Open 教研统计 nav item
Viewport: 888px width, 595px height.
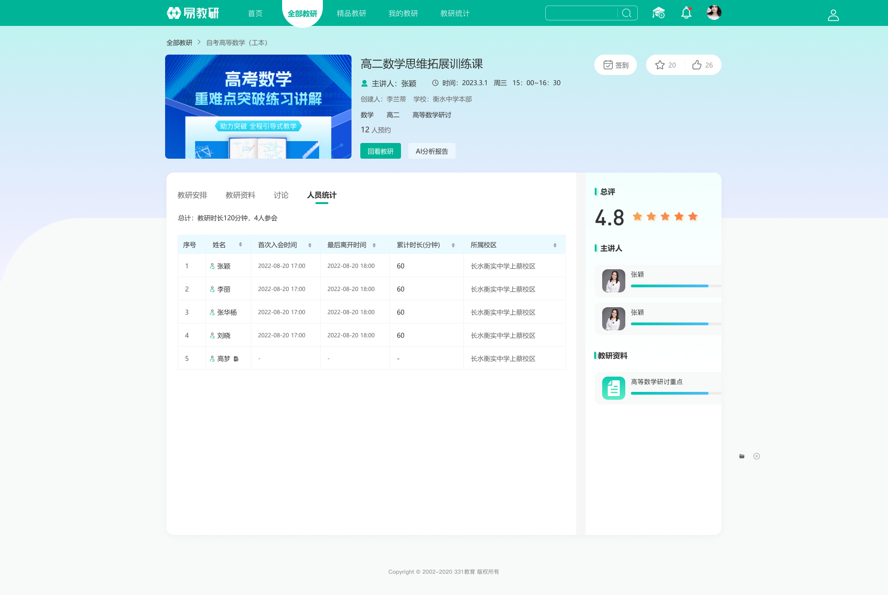click(x=455, y=13)
